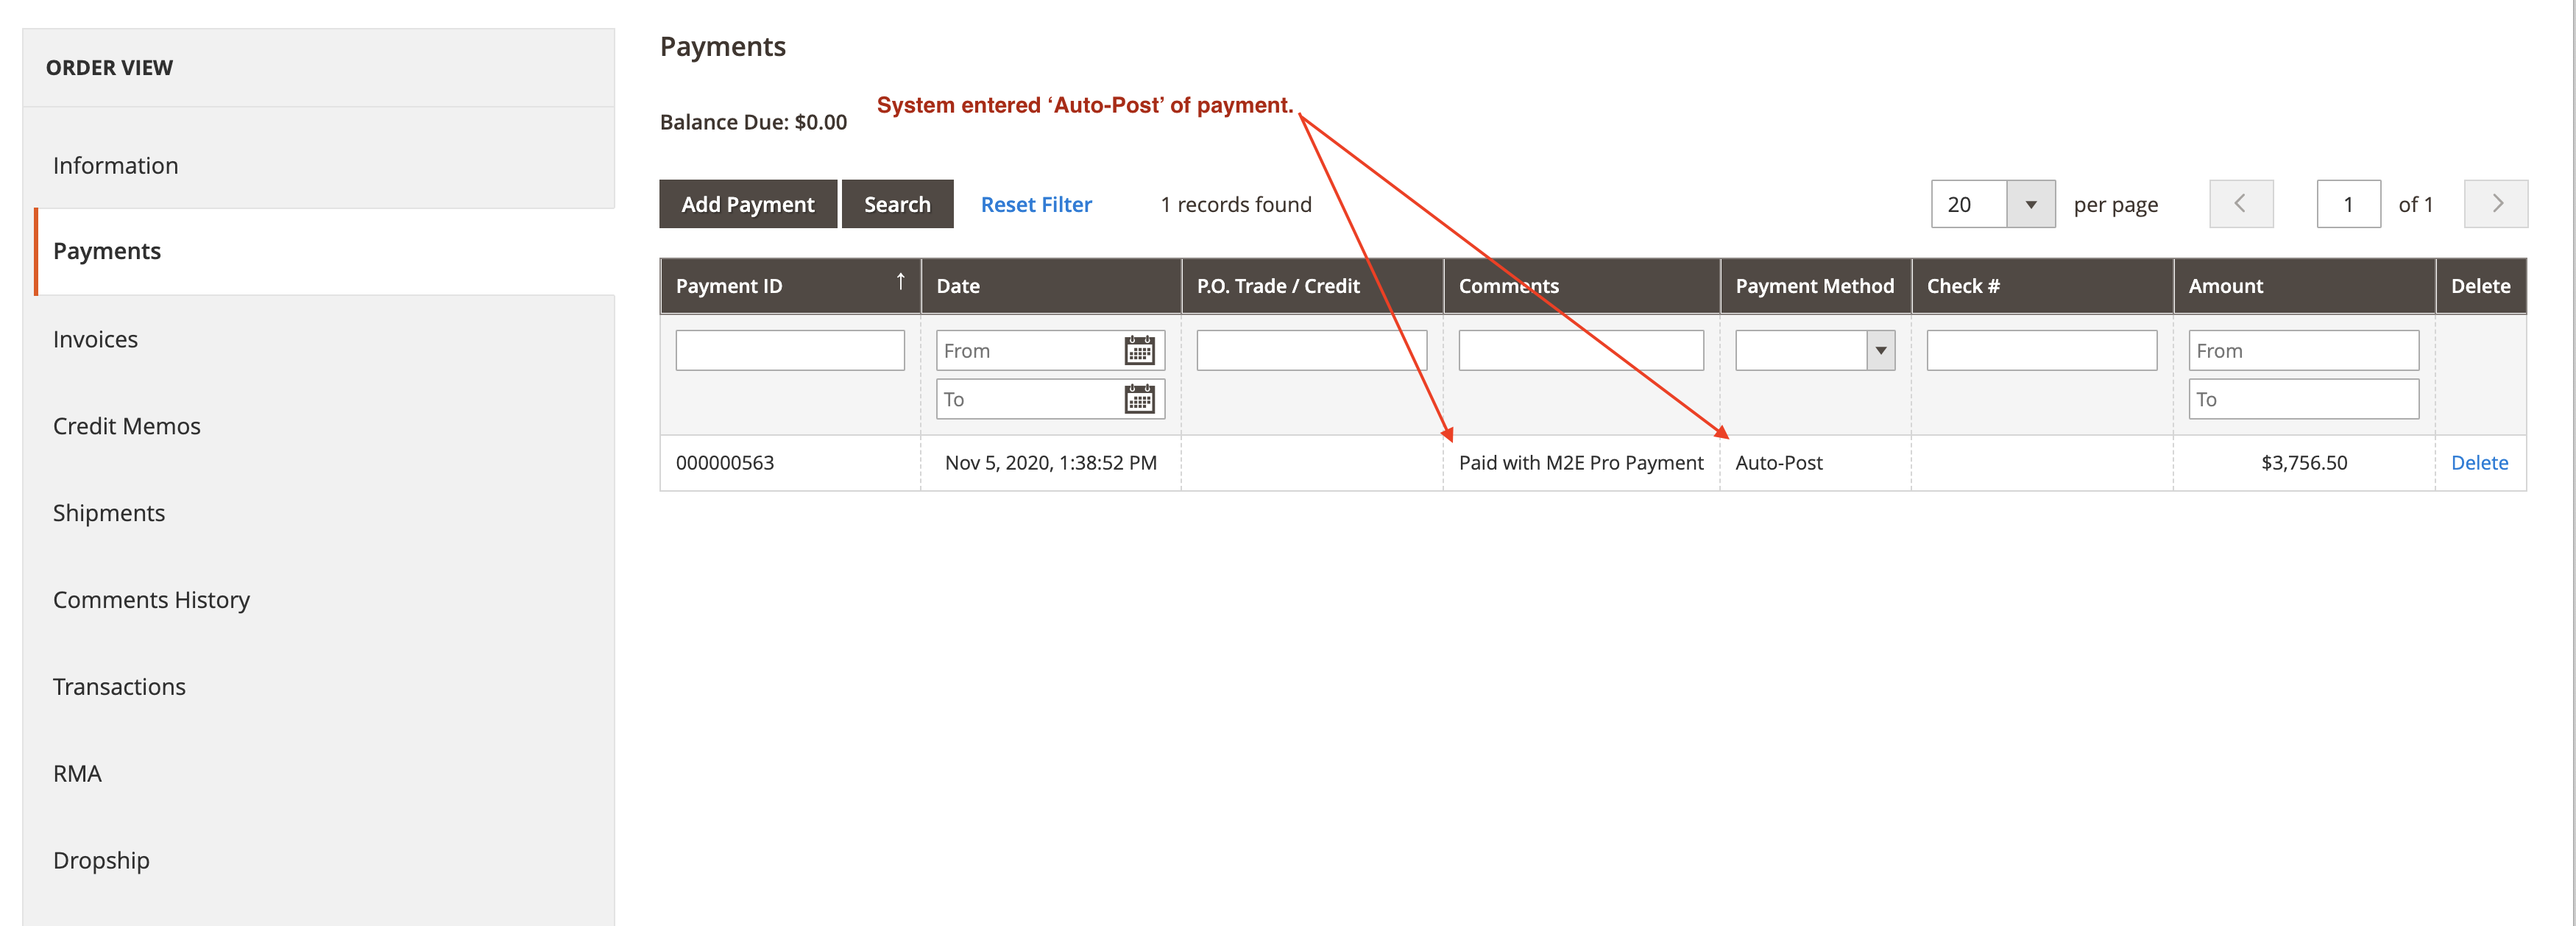
Task: Open the Credit Memos section
Action: coord(127,427)
